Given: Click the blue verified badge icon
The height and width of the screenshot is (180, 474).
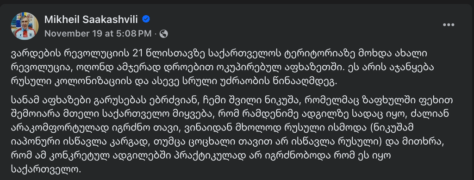Looking at the screenshot, I should 146,19.
